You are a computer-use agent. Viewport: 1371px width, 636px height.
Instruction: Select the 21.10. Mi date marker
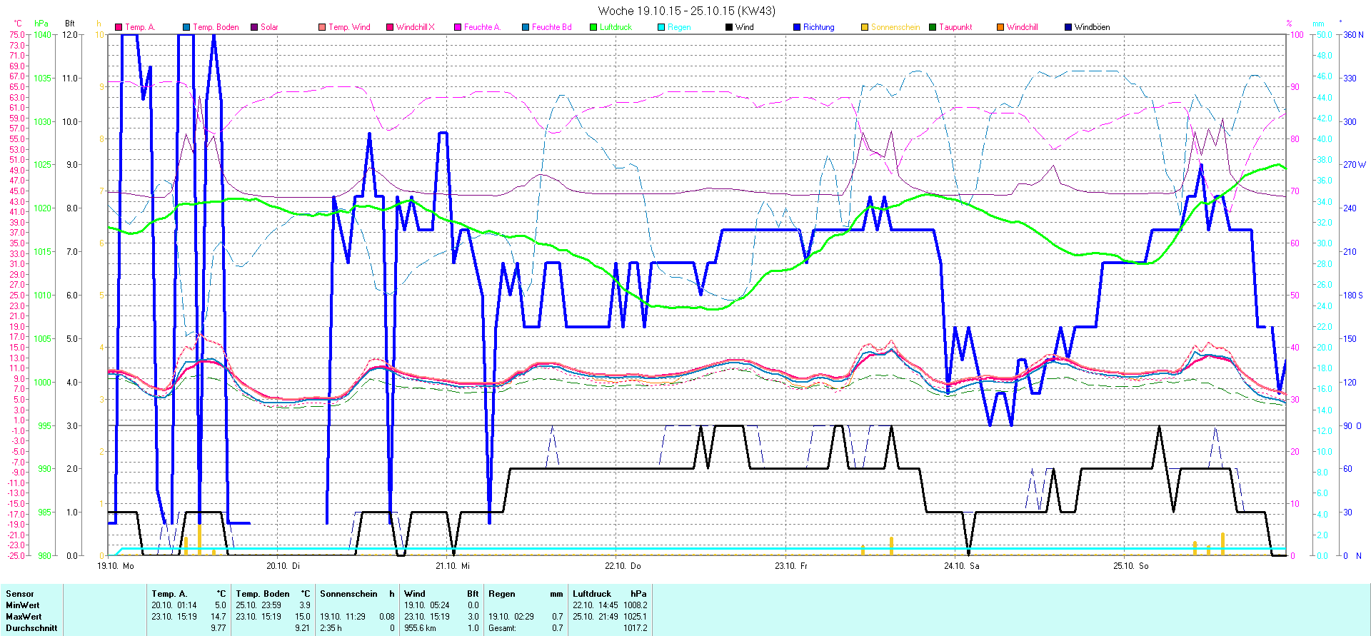[x=453, y=566]
